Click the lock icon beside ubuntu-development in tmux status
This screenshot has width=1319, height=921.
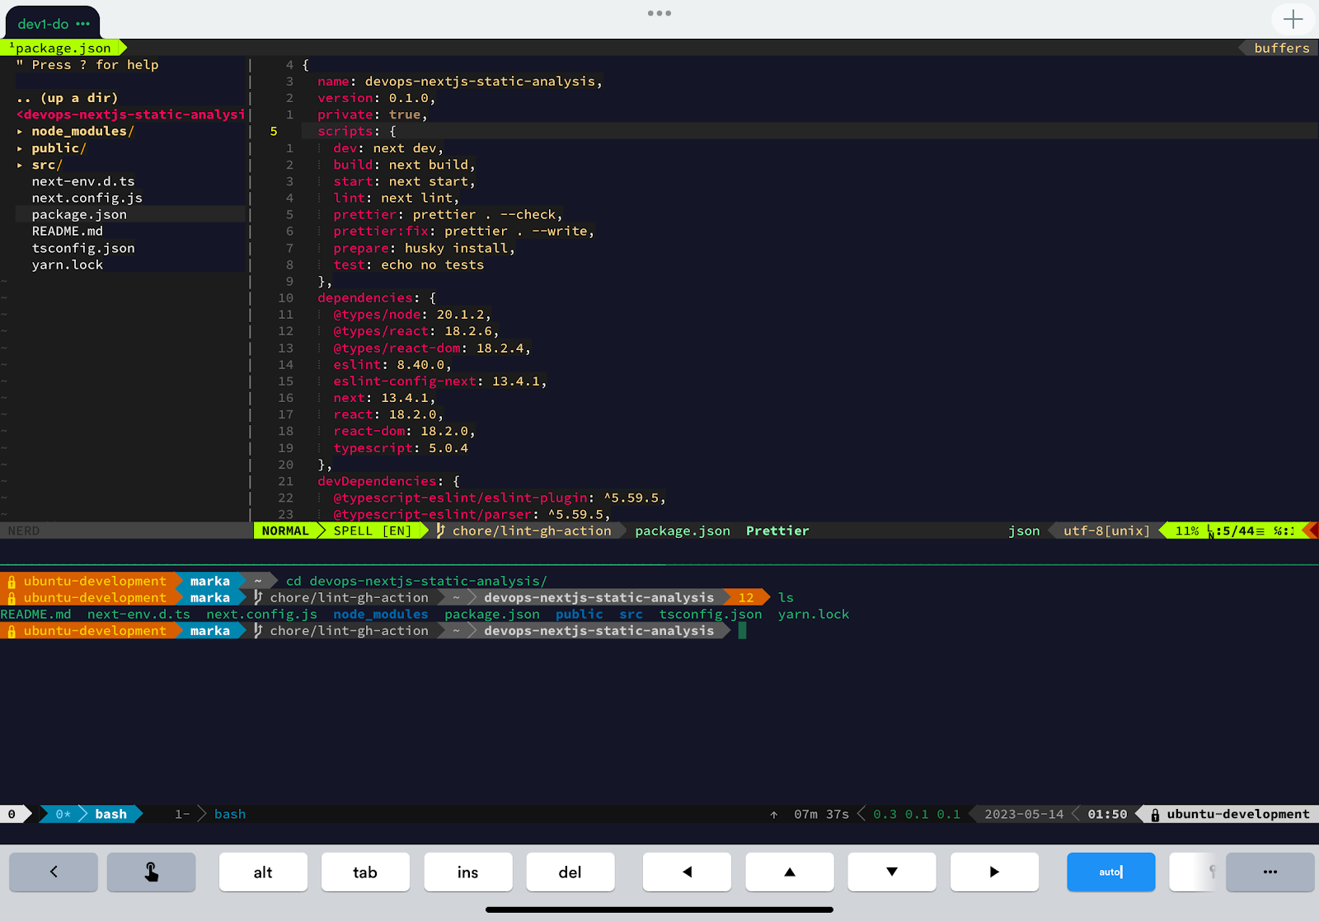[1155, 815]
